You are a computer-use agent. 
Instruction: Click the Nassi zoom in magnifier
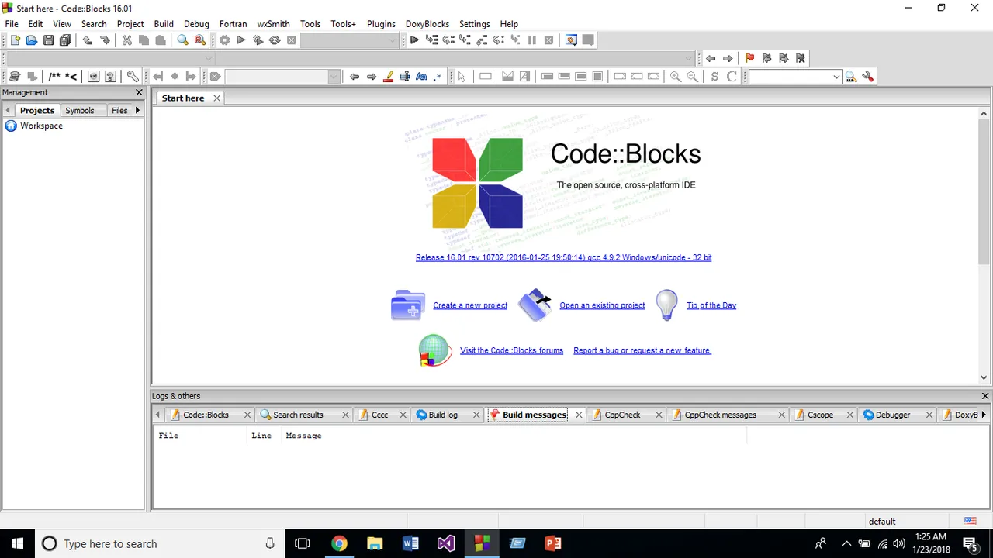click(676, 77)
